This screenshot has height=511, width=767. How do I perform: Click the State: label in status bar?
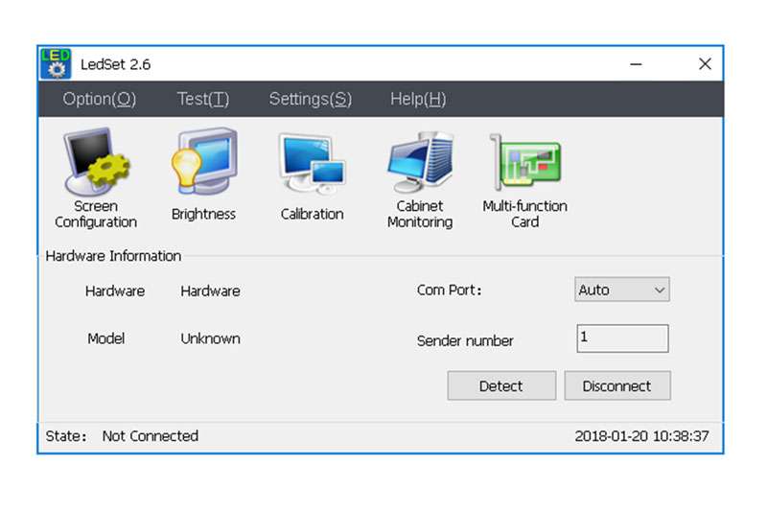(66, 435)
